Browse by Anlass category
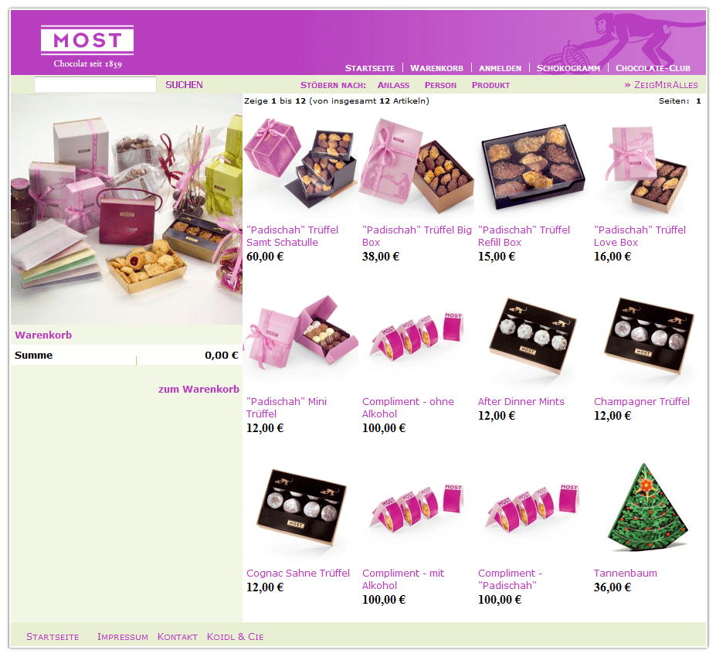716x657 pixels. pos(393,85)
